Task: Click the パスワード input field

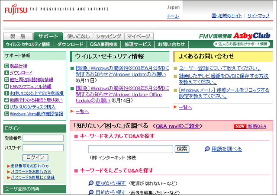Action: 43,148
